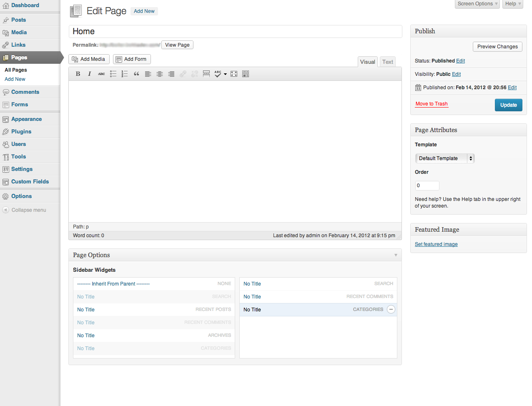
Task: Select right-side No Title Recent Comments widget
Action: [318, 297]
